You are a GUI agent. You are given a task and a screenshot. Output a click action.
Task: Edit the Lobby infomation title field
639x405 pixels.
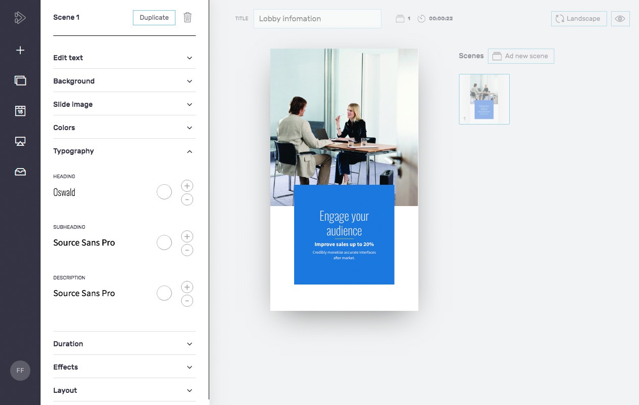pos(317,19)
